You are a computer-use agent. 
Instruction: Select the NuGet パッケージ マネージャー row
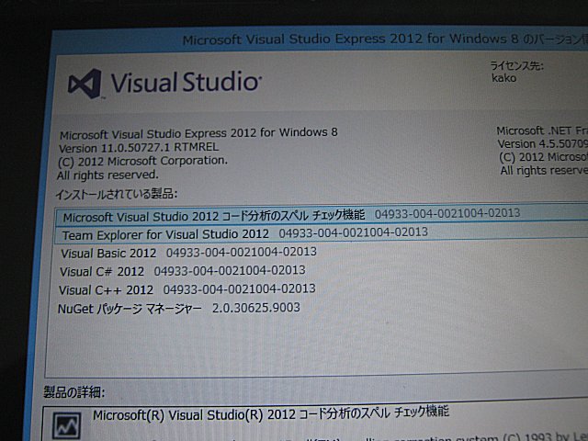179,309
